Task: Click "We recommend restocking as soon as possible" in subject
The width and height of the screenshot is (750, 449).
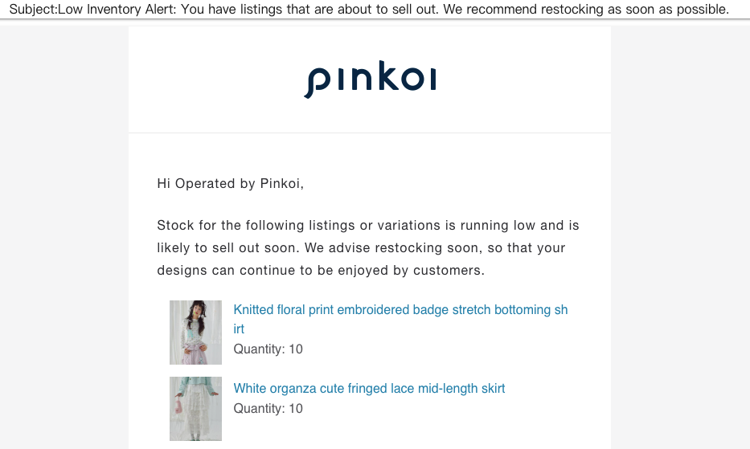Action: point(586,9)
